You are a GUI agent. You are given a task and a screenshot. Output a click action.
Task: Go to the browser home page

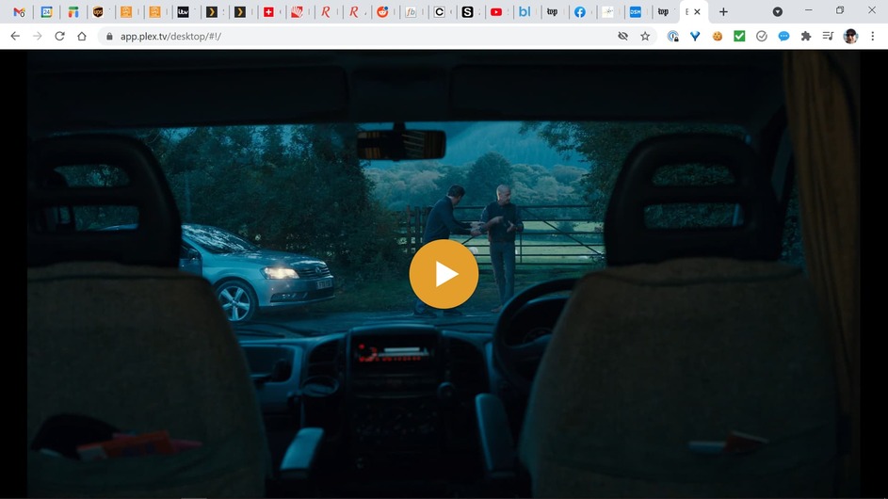[82, 37]
